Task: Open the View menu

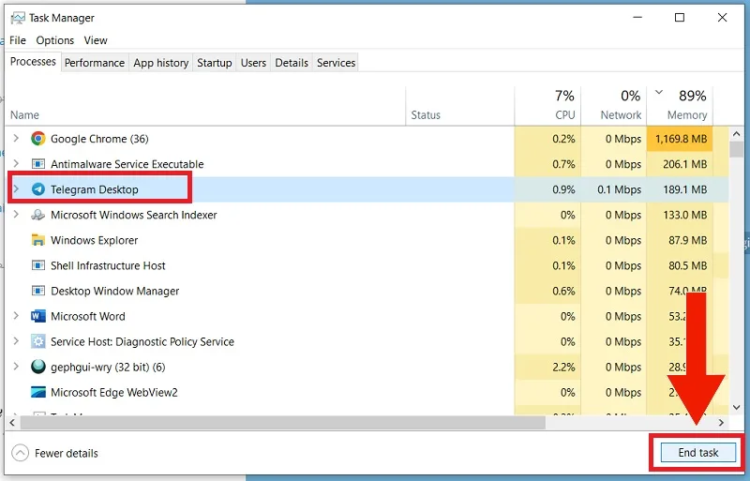Action: click(x=96, y=40)
